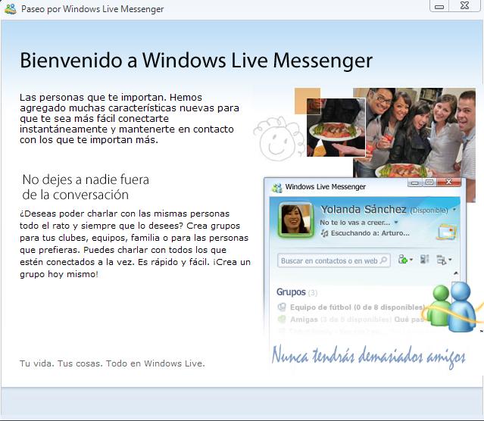Click the 'Buscar en contactos o en web' field
The image size is (484, 421).
329,260
